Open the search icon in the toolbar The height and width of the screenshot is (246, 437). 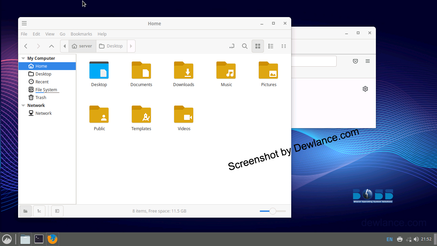244,46
